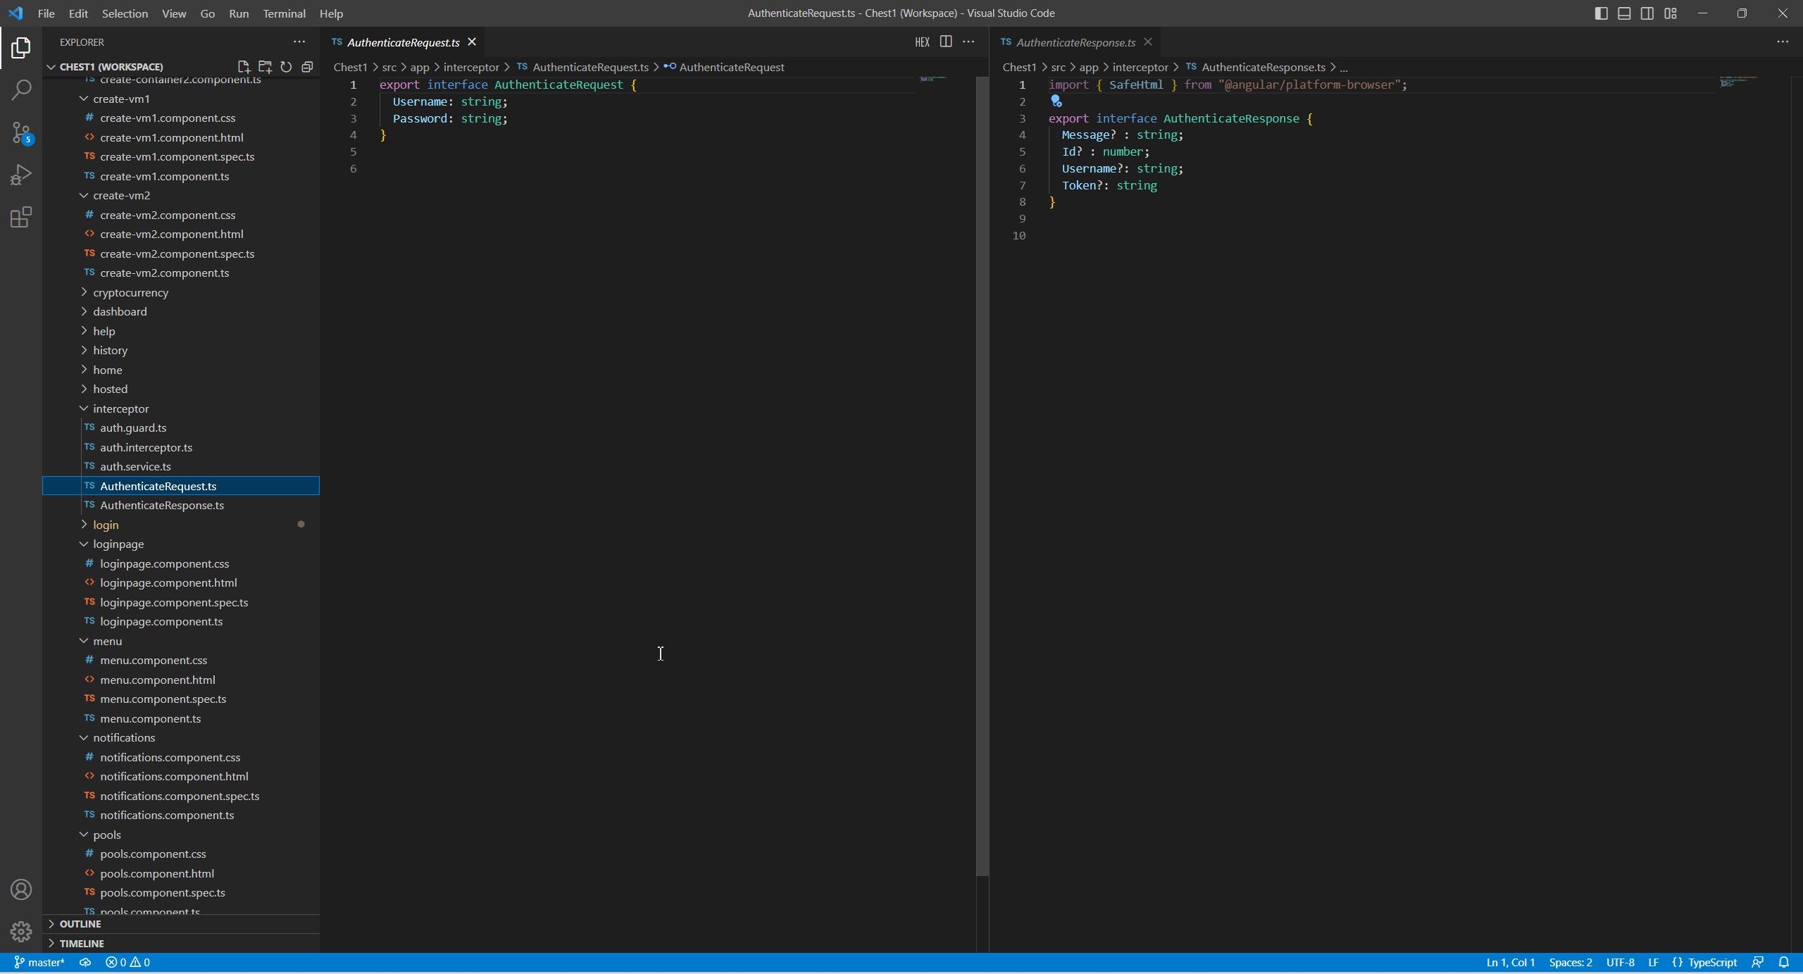The width and height of the screenshot is (1803, 974).
Task: Open the Run and Debug view
Action: (x=21, y=175)
